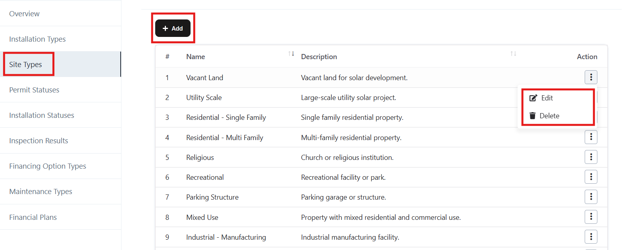
Task: Go to Financing Option Types
Action: pos(48,166)
